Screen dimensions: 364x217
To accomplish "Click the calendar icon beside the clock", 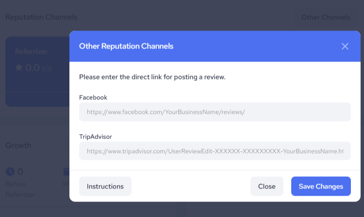I will pos(66,172).
